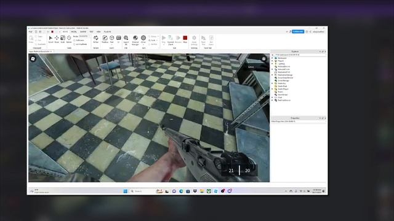Select SoundService in Explorer
The width and height of the screenshot is (394, 221).
(283, 95)
